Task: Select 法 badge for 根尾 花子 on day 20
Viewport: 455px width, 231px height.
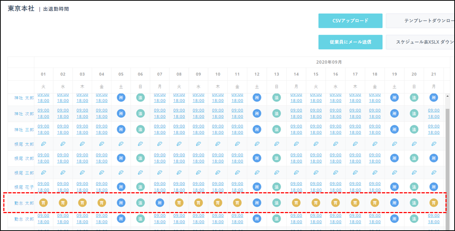Action: pyautogui.click(x=414, y=187)
